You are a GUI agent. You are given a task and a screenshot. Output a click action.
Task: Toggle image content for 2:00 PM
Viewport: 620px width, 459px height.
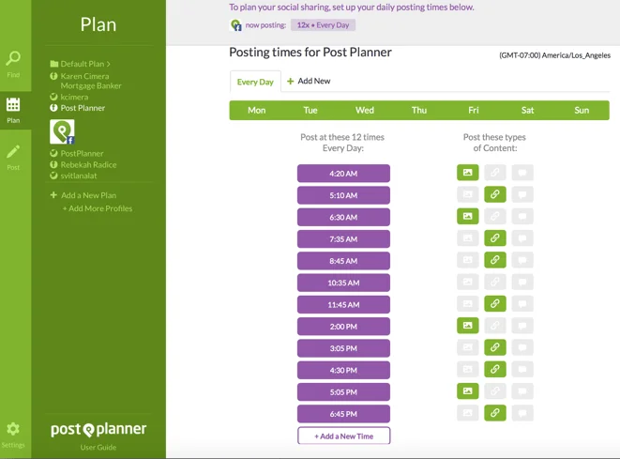[468, 326]
